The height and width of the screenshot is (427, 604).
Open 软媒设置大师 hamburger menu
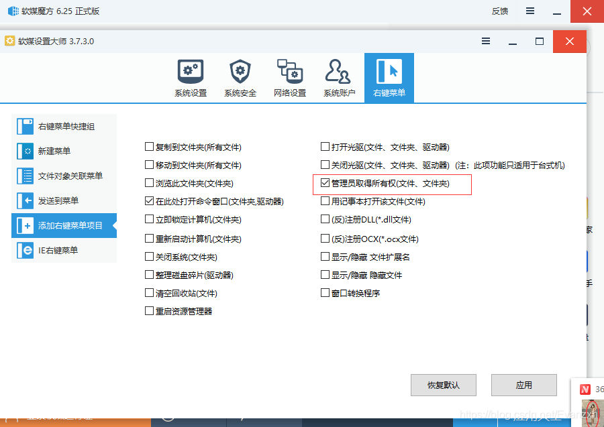coord(486,41)
